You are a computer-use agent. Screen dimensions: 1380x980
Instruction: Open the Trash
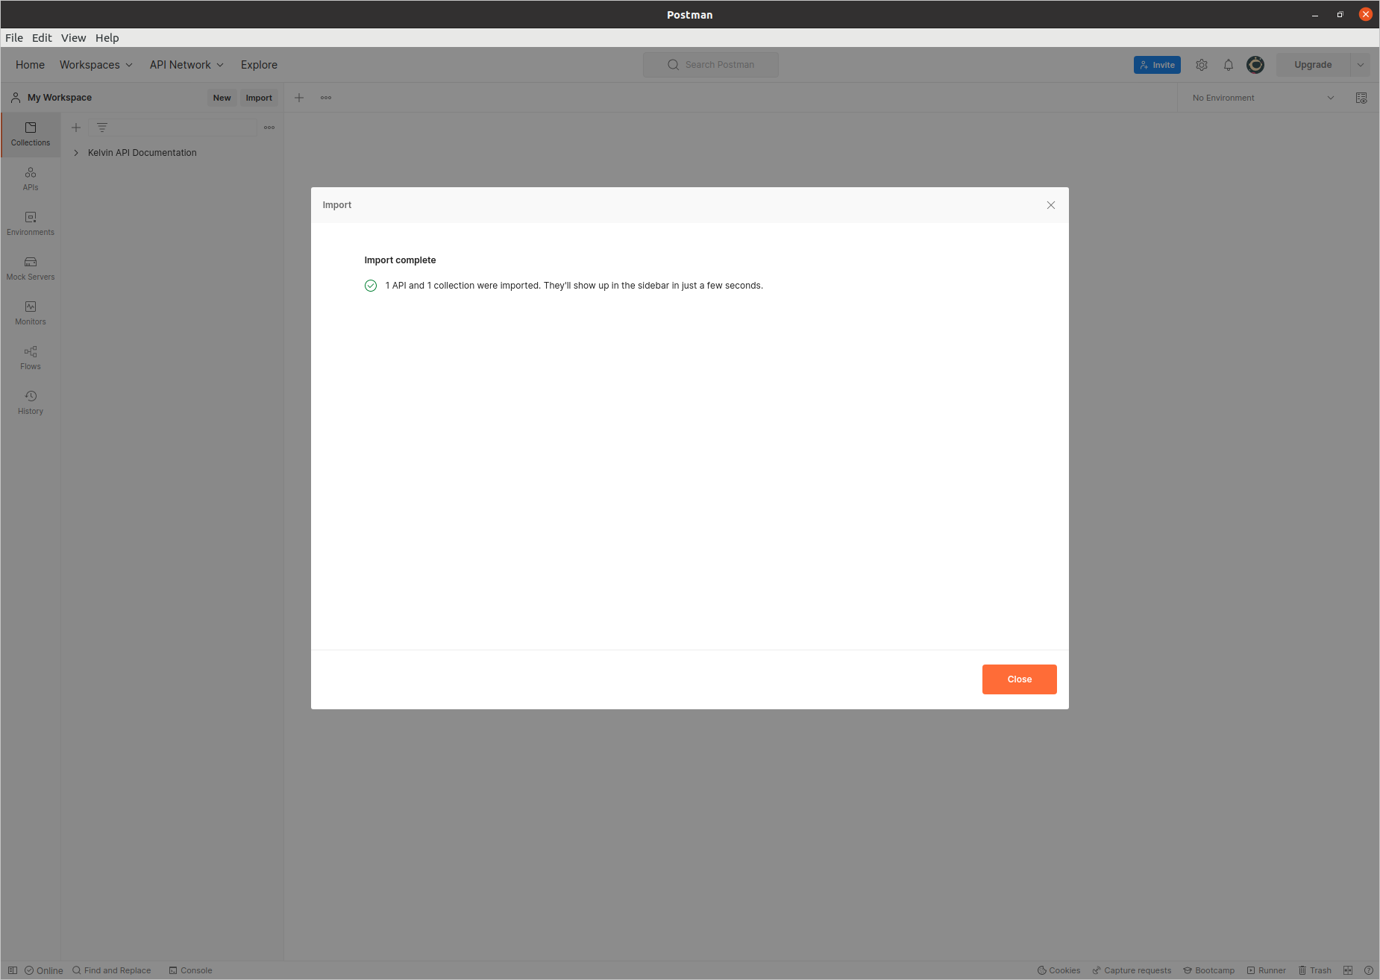click(1314, 970)
